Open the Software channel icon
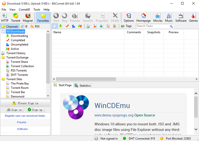199x141 pixels. click(x=181, y=18)
